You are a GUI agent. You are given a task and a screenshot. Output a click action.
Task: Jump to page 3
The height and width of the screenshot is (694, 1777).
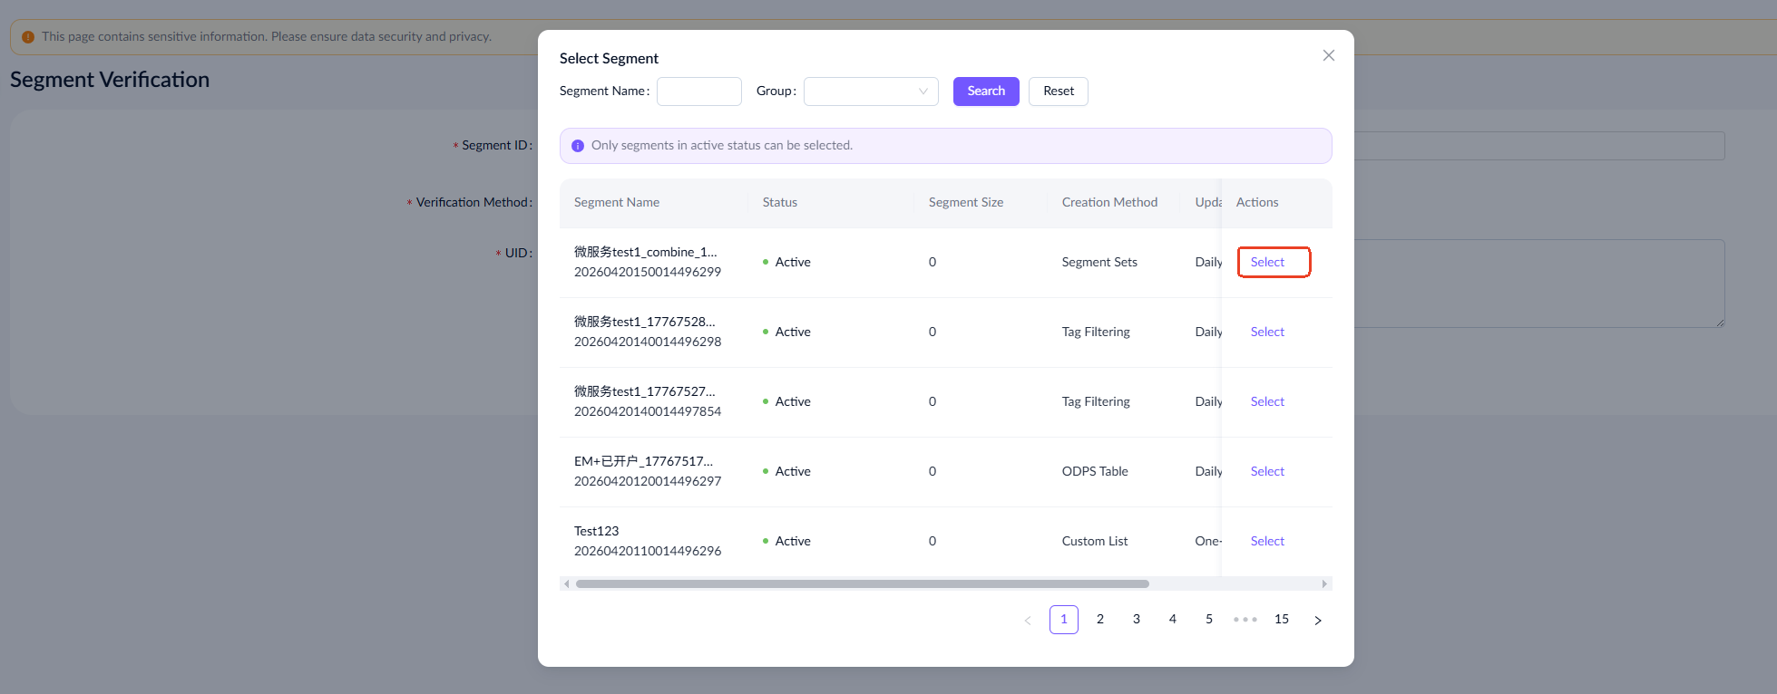[1136, 620]
